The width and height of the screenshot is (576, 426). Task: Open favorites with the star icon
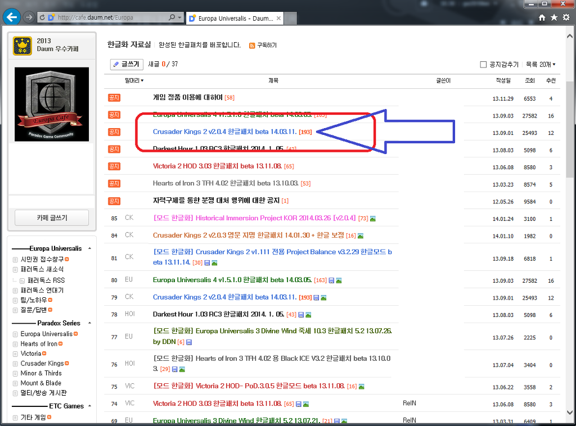click(x=554, y=17)
